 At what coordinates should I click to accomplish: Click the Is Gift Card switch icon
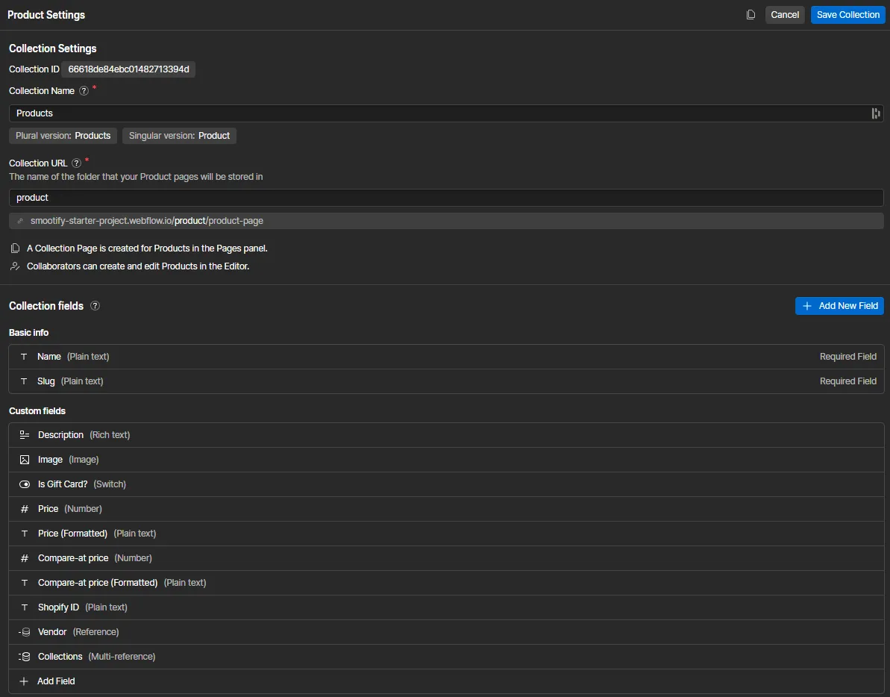coord(25,484)
